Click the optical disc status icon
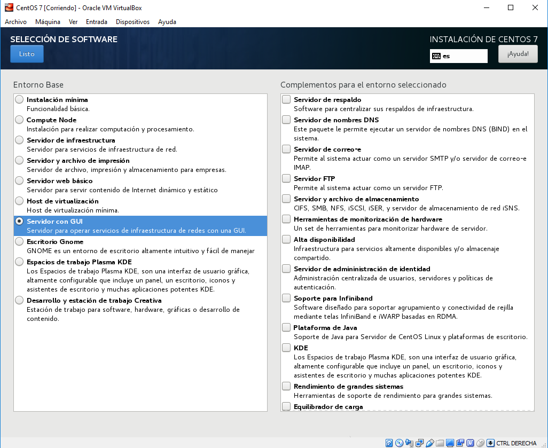This screenshot has height=448, width=548. click(x=399, y=443)
